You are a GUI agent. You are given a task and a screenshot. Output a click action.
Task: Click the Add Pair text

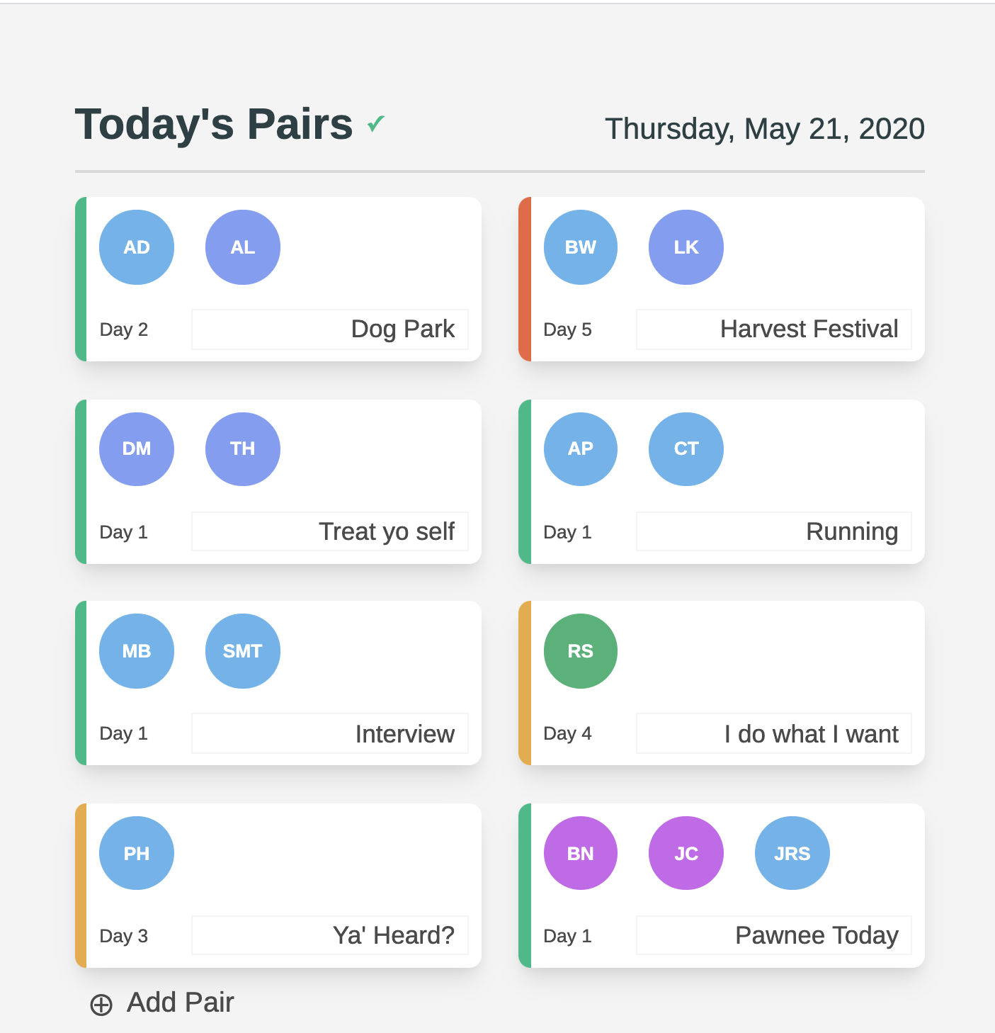tap(180, 1003)
